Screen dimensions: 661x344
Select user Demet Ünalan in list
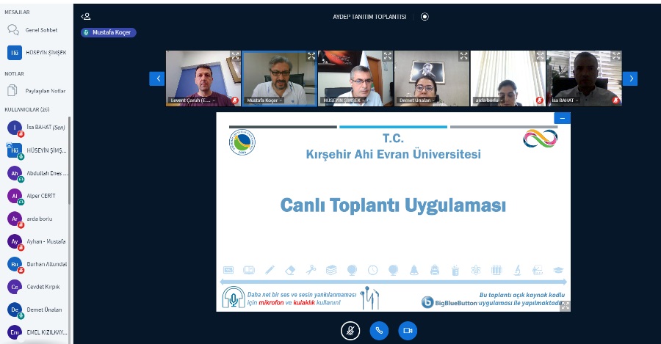pyautogui.click(x=37, y=310)
